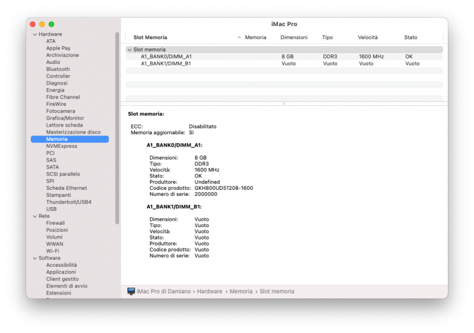Image resolution: width=474 pixels, height=333 pixels.
Task: Collapse the Slot memoria group row
Action: pyautogui.click(x=130, y=50)
